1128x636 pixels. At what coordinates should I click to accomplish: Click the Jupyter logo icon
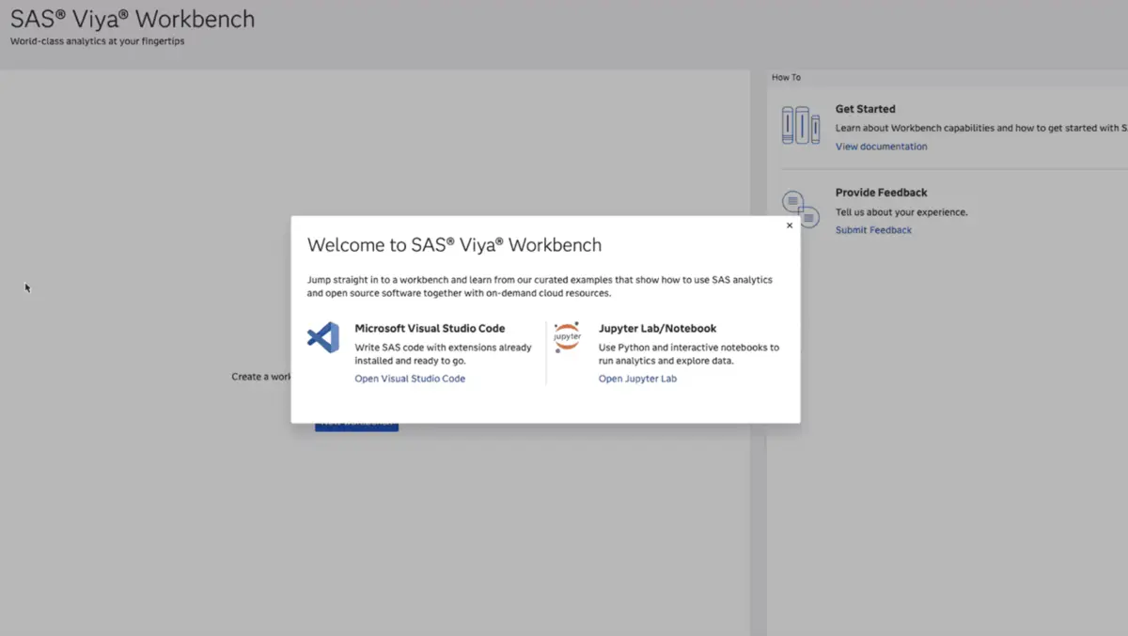pyautogui.click(x=567, y=336)
